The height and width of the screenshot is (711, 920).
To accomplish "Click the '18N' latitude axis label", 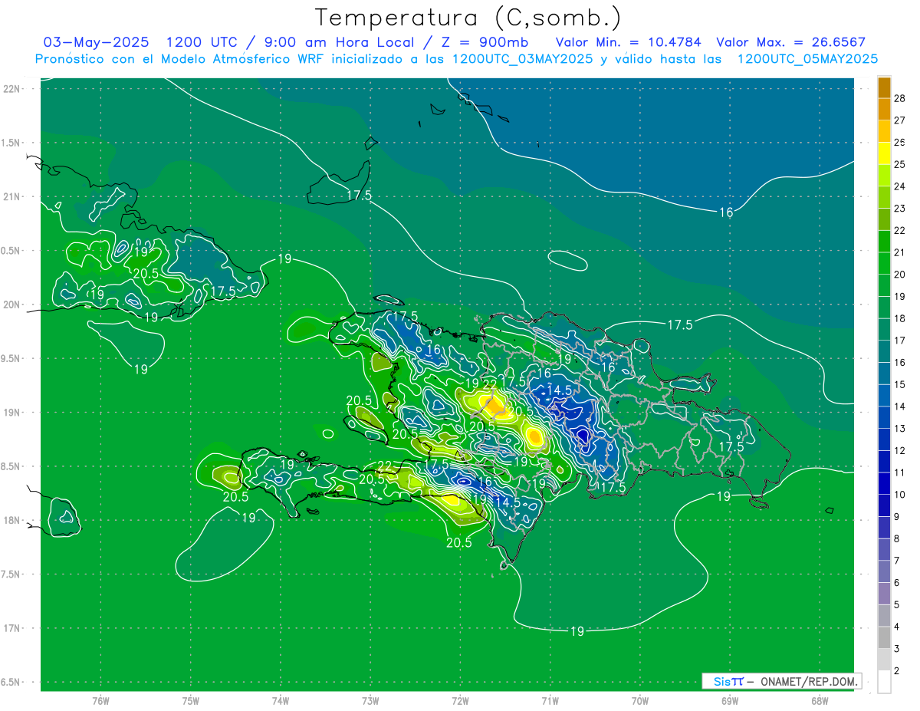I will [x=11, y=521].
